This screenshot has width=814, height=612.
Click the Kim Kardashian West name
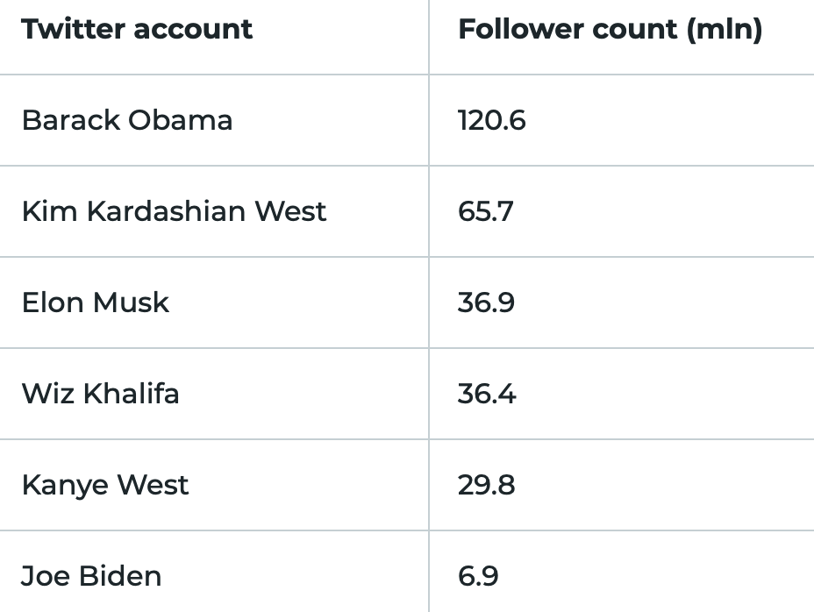[174, 211]
